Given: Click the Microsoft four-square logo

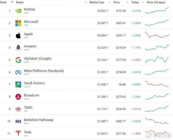Looking at the screenshot, I should pyautogui.click(x=18, y=23).
